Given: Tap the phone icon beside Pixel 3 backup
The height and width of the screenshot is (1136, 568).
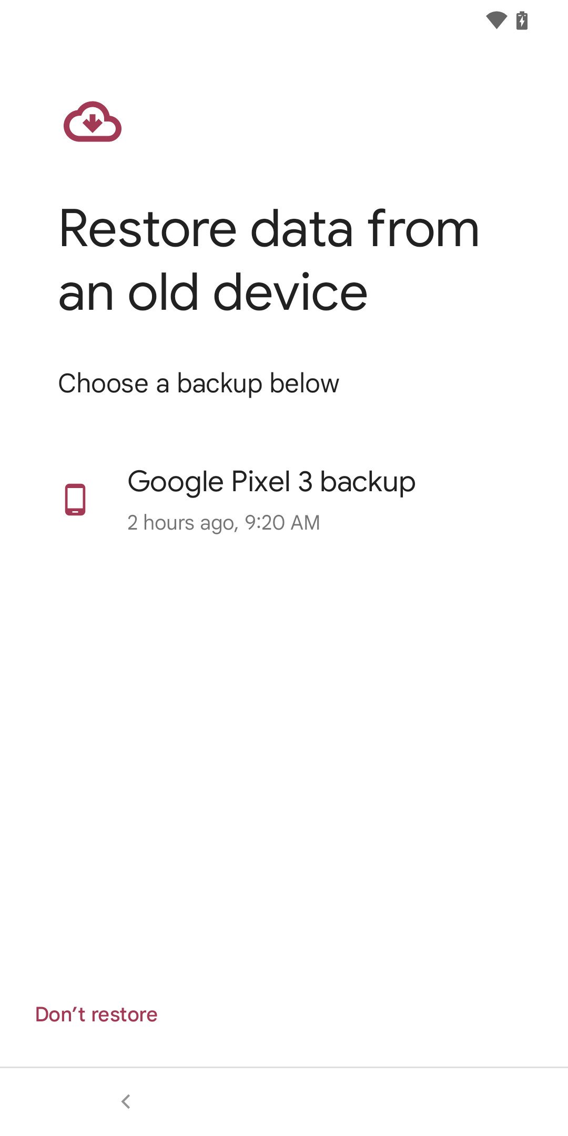Looking at the screenshot, I should pyautogui.click(x=75, y=499).
